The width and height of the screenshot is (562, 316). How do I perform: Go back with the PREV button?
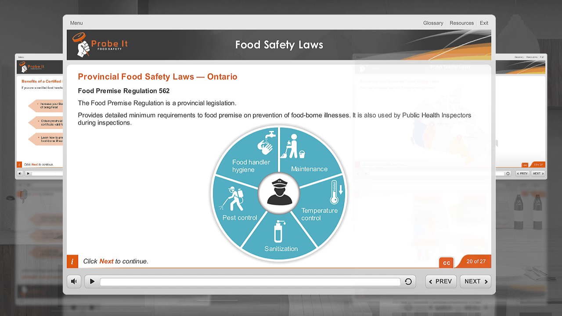coord(440,281)
